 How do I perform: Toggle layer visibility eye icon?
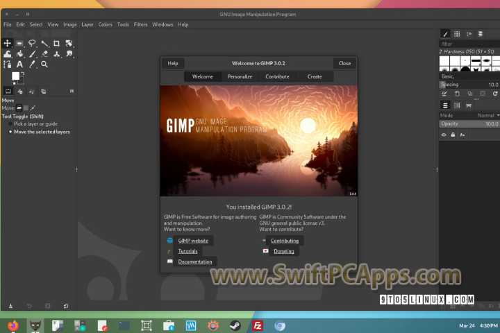coord(444,135)
